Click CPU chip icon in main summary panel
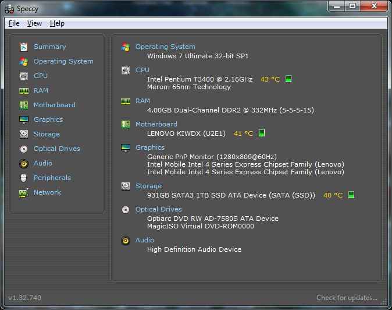 tap(126, 71)
